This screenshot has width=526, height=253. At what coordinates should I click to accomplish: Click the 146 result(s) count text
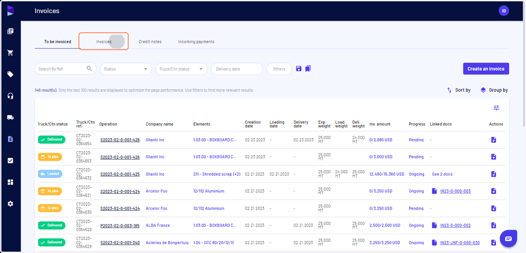coord(46,90)
